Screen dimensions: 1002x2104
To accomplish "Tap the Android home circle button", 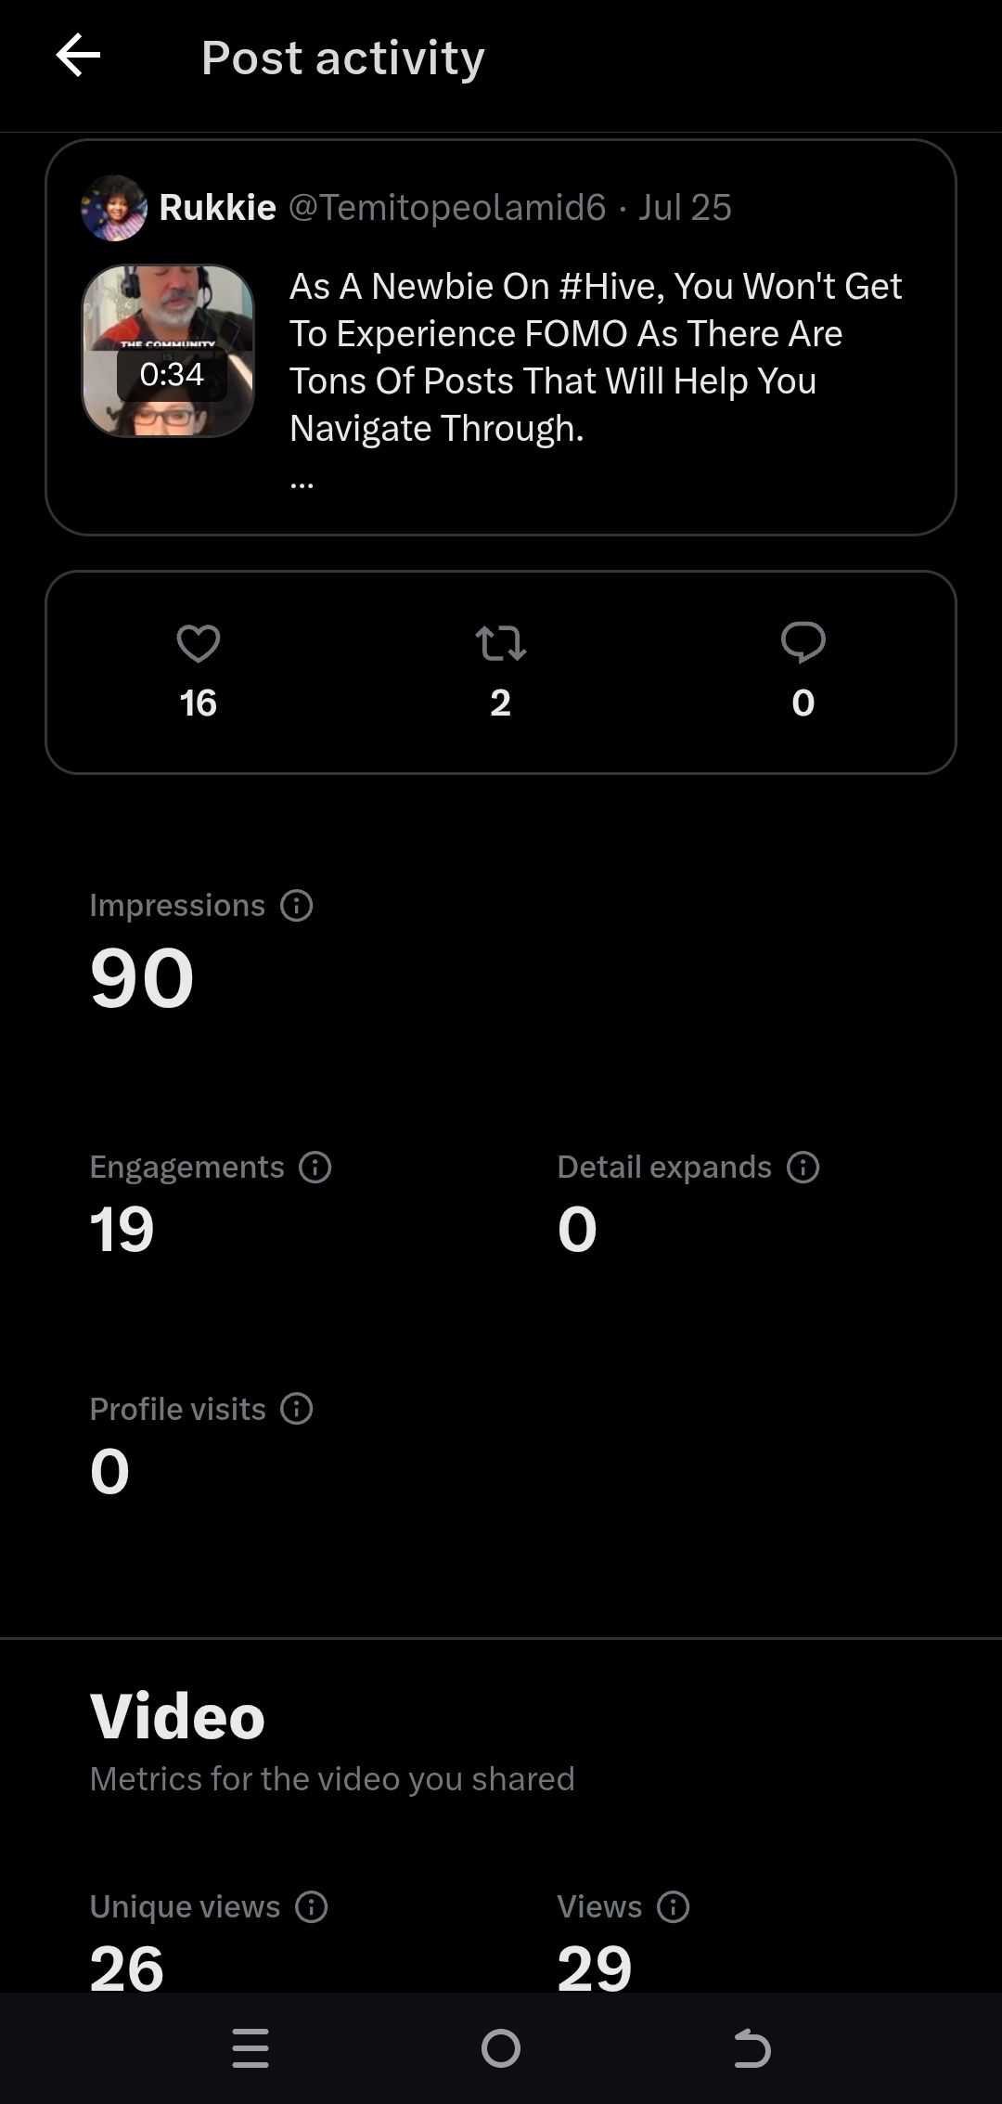I will coord(501,2048).
